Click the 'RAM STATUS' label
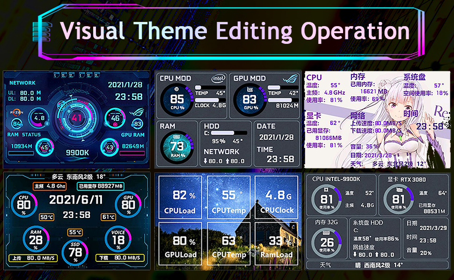 (24, 134)
